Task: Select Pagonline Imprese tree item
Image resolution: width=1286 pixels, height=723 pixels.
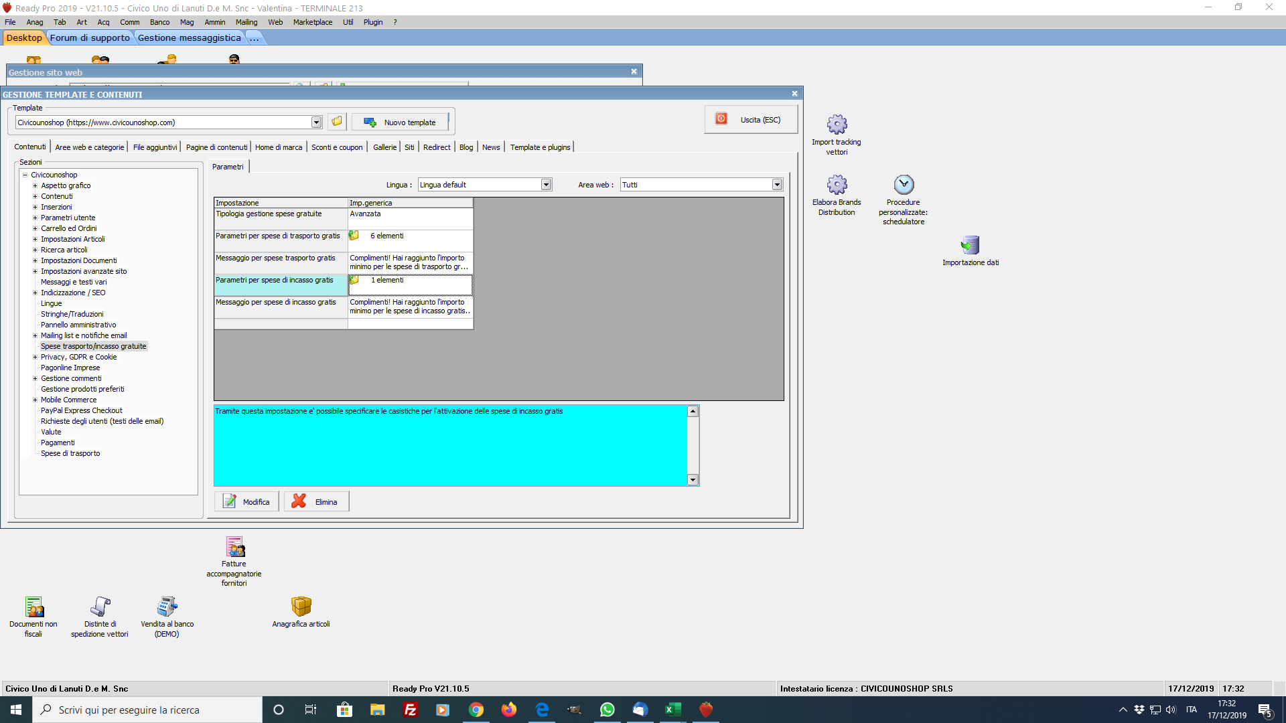Action: pyautogui.click(x=70, y=368)
